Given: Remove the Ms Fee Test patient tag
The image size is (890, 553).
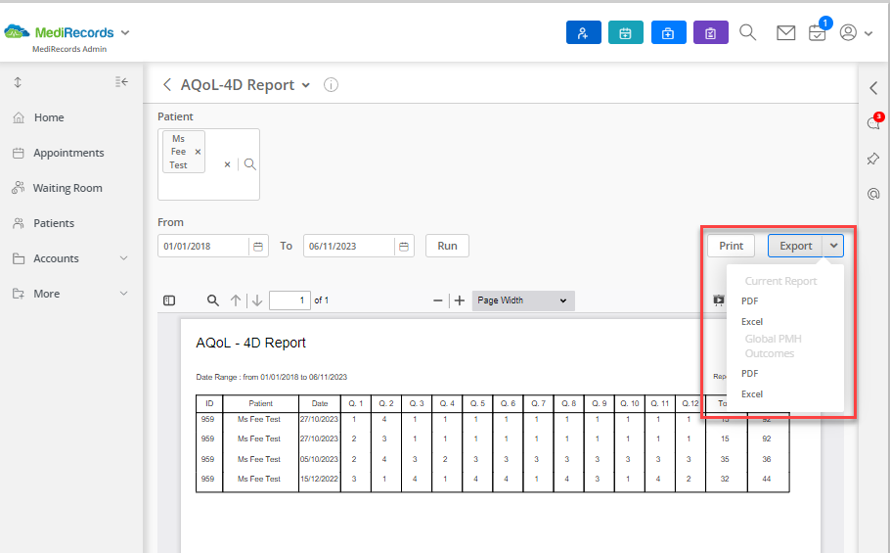Looking at the screenshot, I should pos(198,152).
